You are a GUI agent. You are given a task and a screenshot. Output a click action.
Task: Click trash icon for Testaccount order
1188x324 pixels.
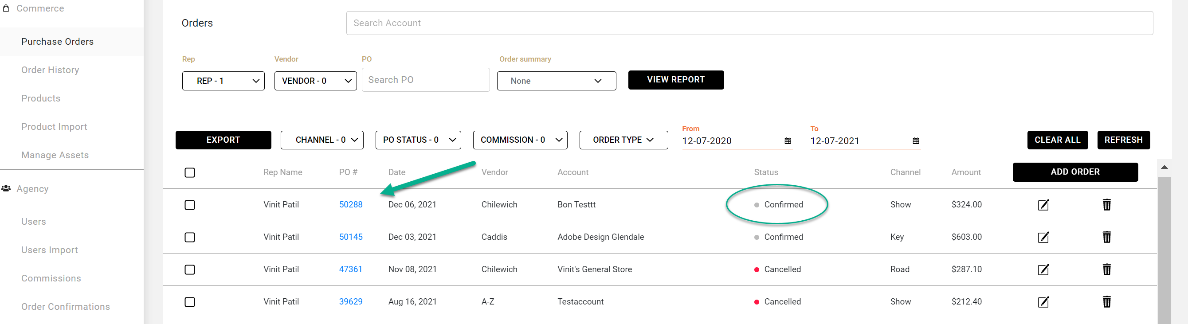[x=1106, y=301]
